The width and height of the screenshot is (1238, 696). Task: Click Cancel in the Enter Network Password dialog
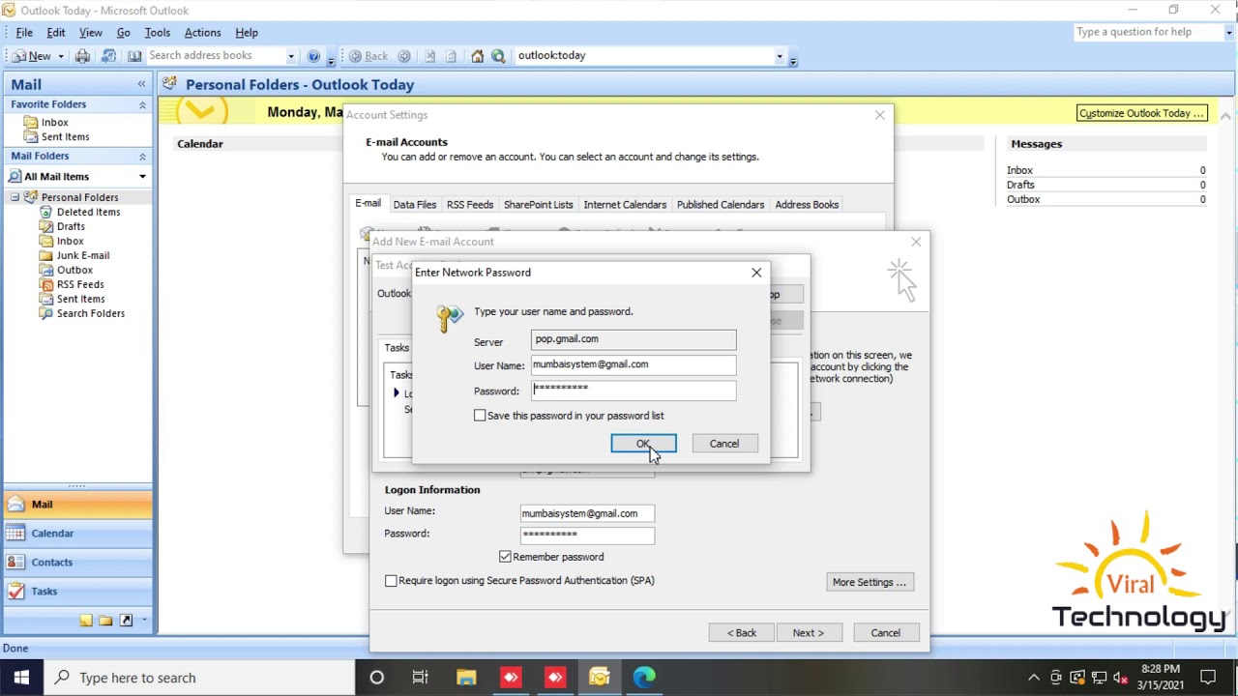click(x=724, y=444)
